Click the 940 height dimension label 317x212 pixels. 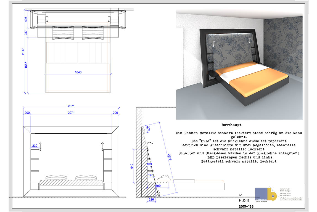click(x=132, y=166)
